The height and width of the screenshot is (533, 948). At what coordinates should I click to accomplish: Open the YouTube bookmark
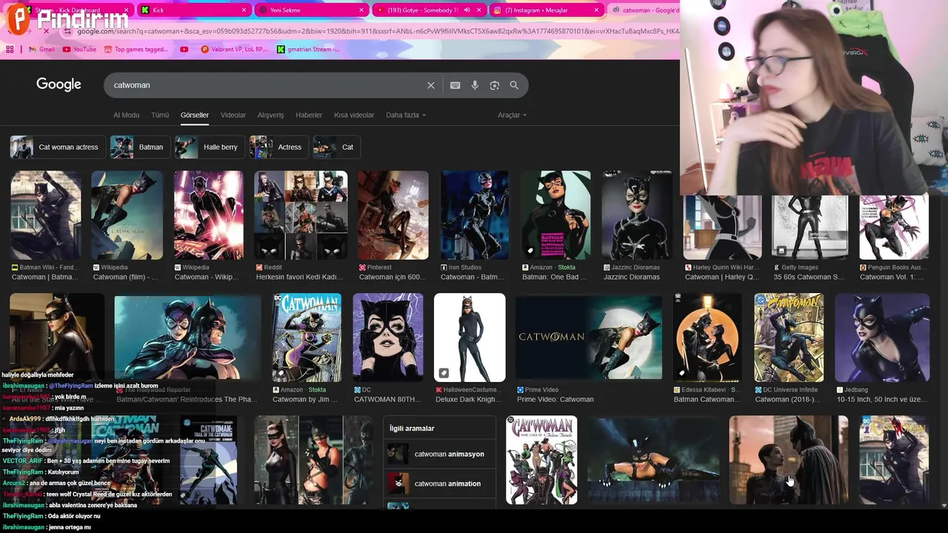[79, 50]
